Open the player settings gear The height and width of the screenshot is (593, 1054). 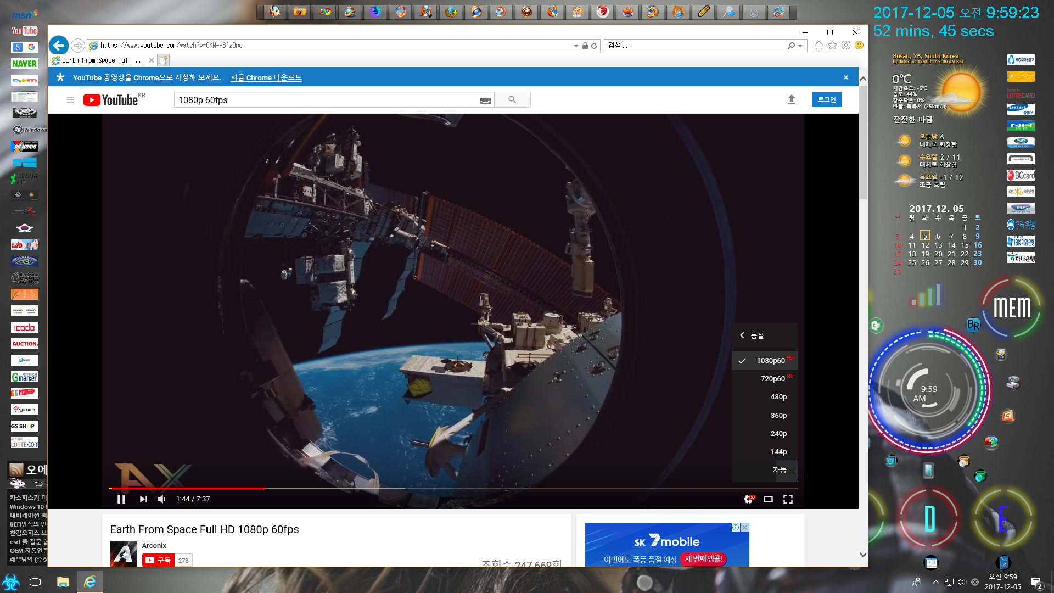[749, 499]
